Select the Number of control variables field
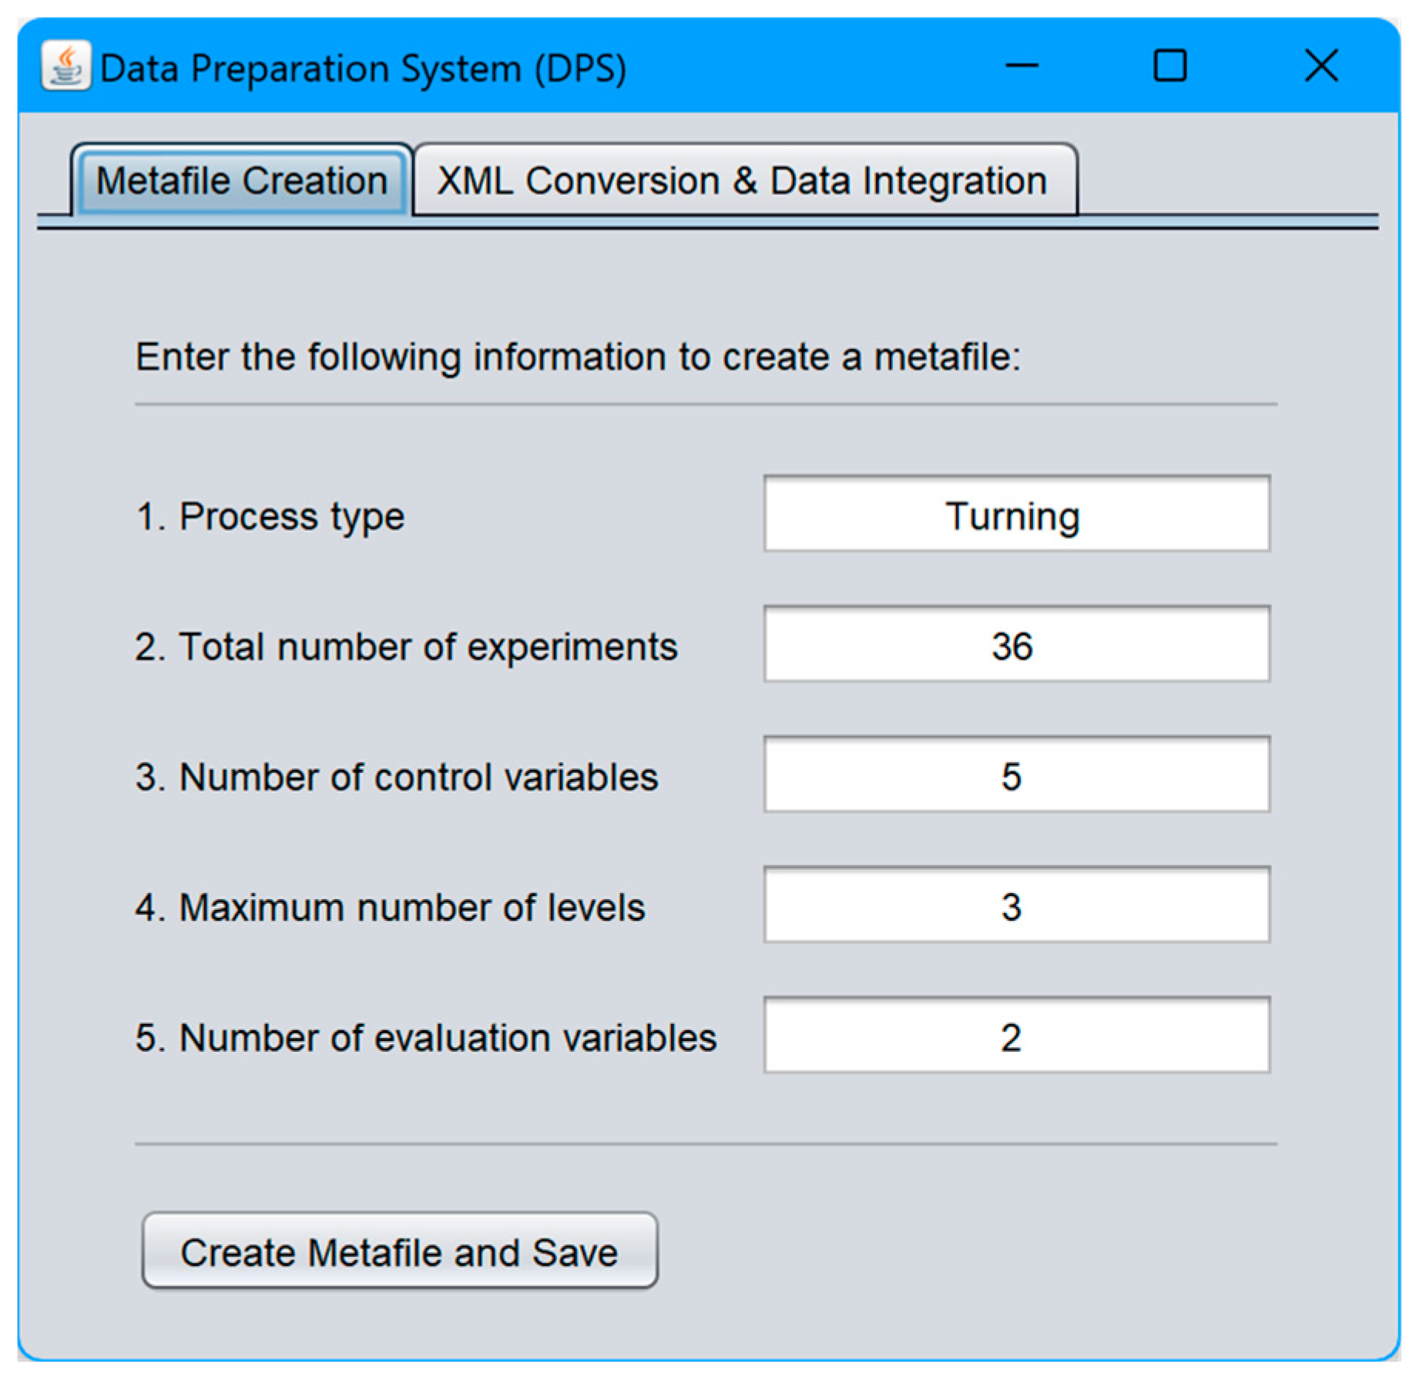Screen dimensions: 1416x1380 1015,775
